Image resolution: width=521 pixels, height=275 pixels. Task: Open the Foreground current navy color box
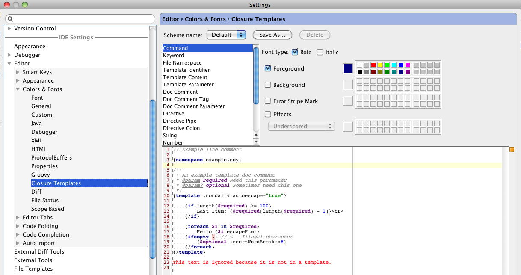tap(348, 68)
